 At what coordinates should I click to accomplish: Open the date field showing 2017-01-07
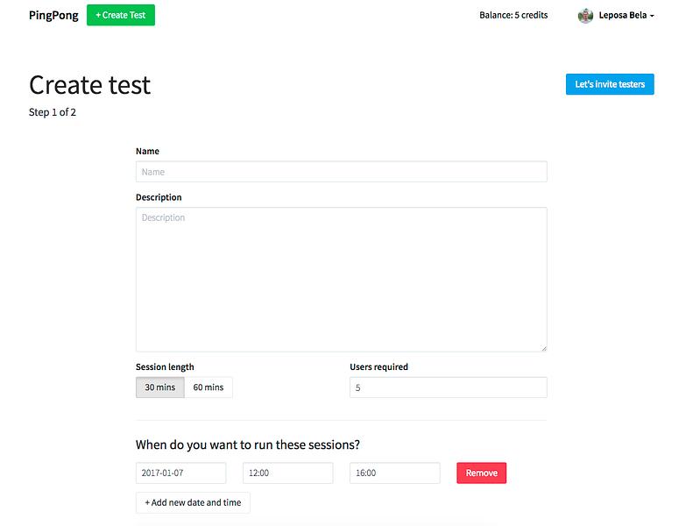pos(180,473)
